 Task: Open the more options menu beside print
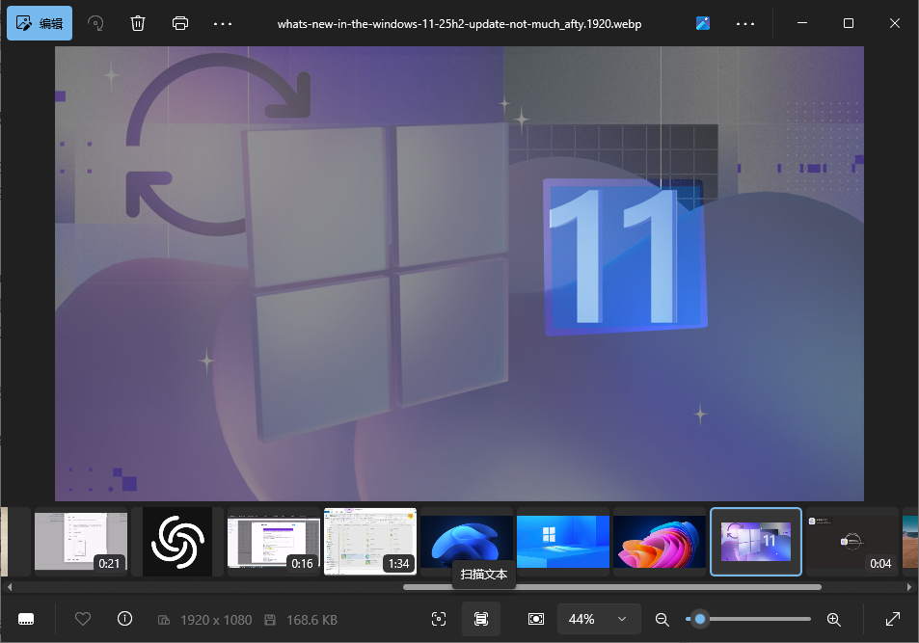[x=223, y=23]
